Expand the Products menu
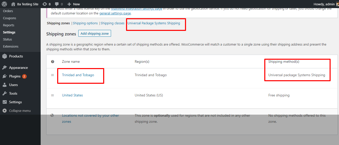The image size is (339, 145). (x=16, y=56)
